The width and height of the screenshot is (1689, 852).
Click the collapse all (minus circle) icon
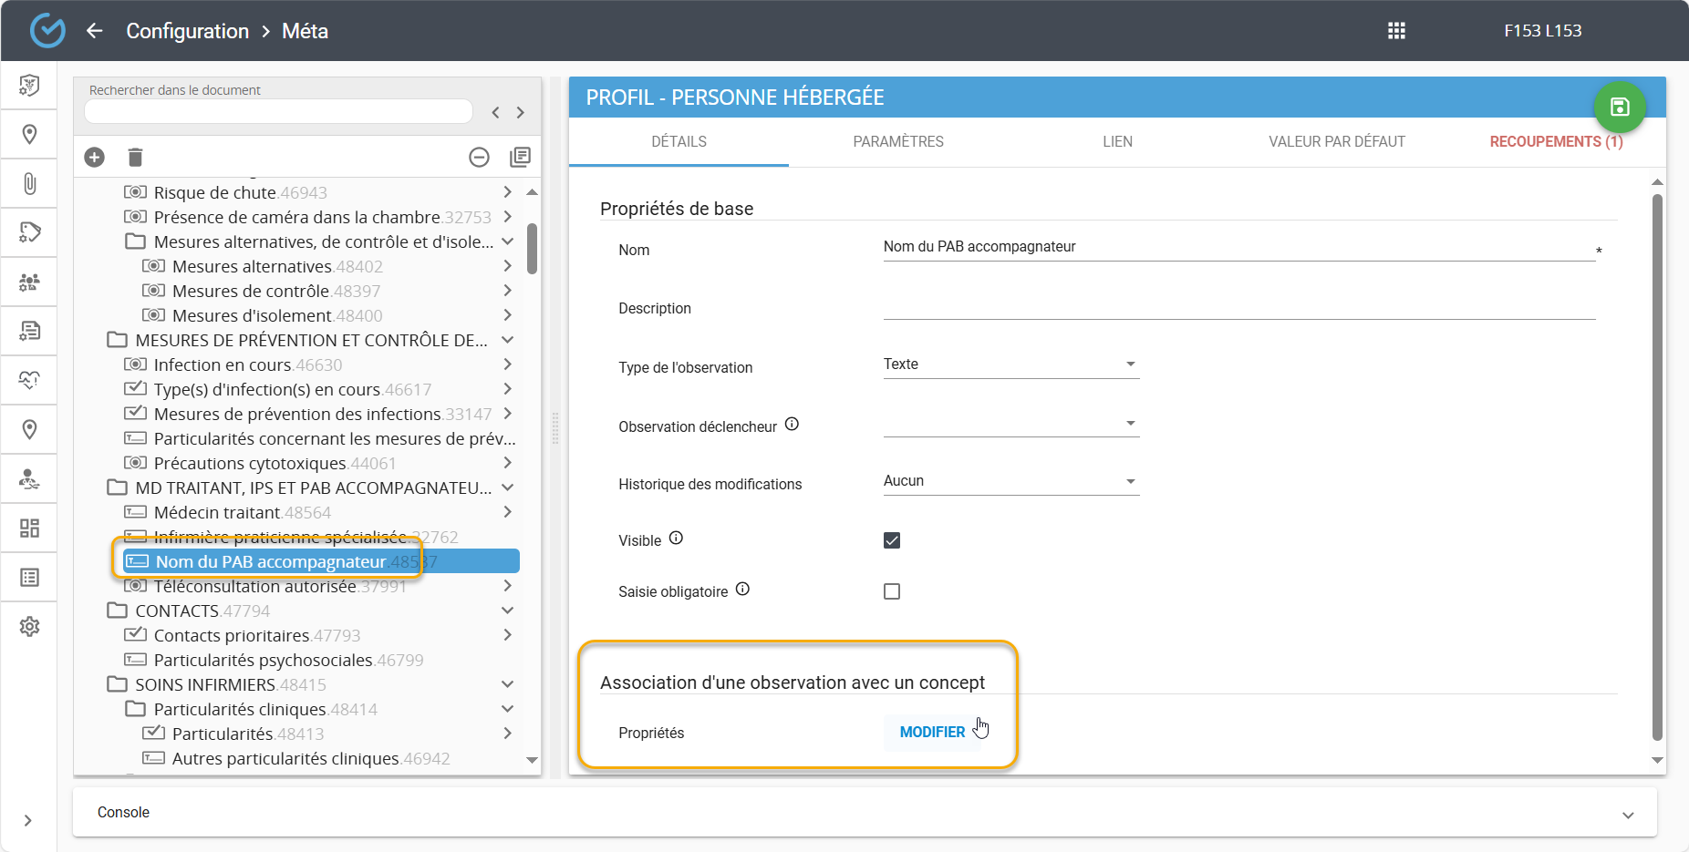coord(479,157)
